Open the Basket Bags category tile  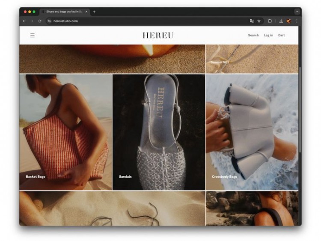[x=65, y=132]
